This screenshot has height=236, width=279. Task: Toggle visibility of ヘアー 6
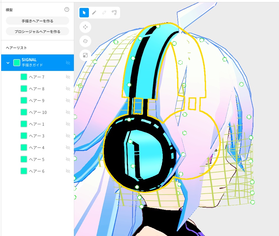click(x=68, y=171)
